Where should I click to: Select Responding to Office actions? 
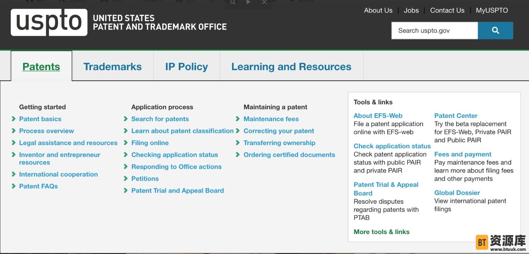coord(176,167)
